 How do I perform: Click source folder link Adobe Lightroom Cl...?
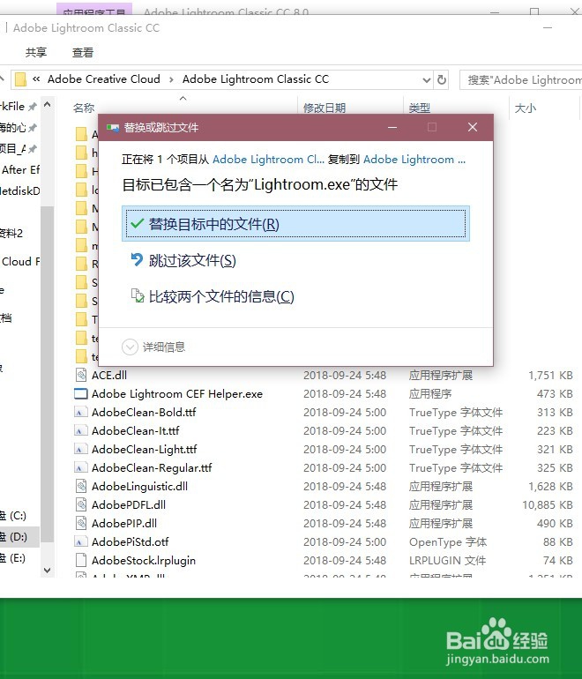tap(268, 160)
